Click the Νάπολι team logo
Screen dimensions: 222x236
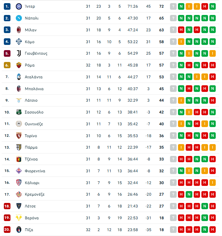tap(19, 18)
